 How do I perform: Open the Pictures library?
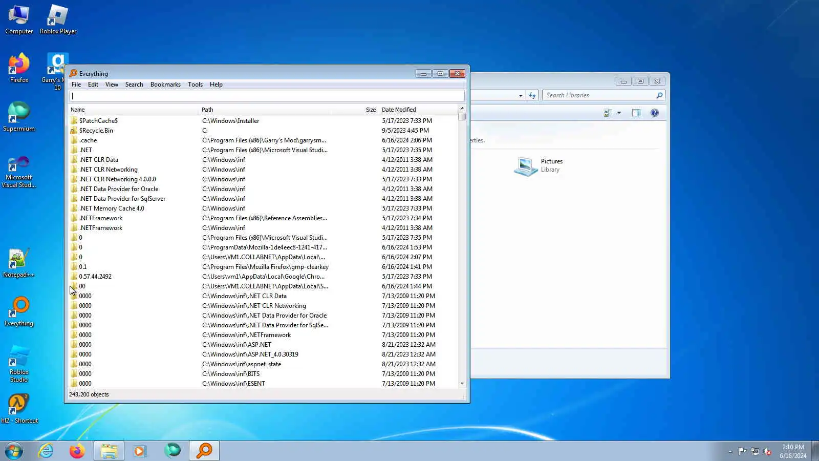click(538, 166)
